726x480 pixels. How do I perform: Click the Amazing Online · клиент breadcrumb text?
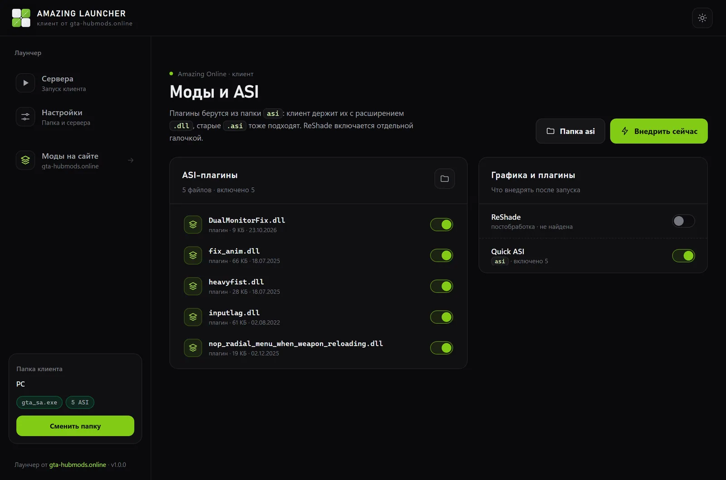(216, 74)
